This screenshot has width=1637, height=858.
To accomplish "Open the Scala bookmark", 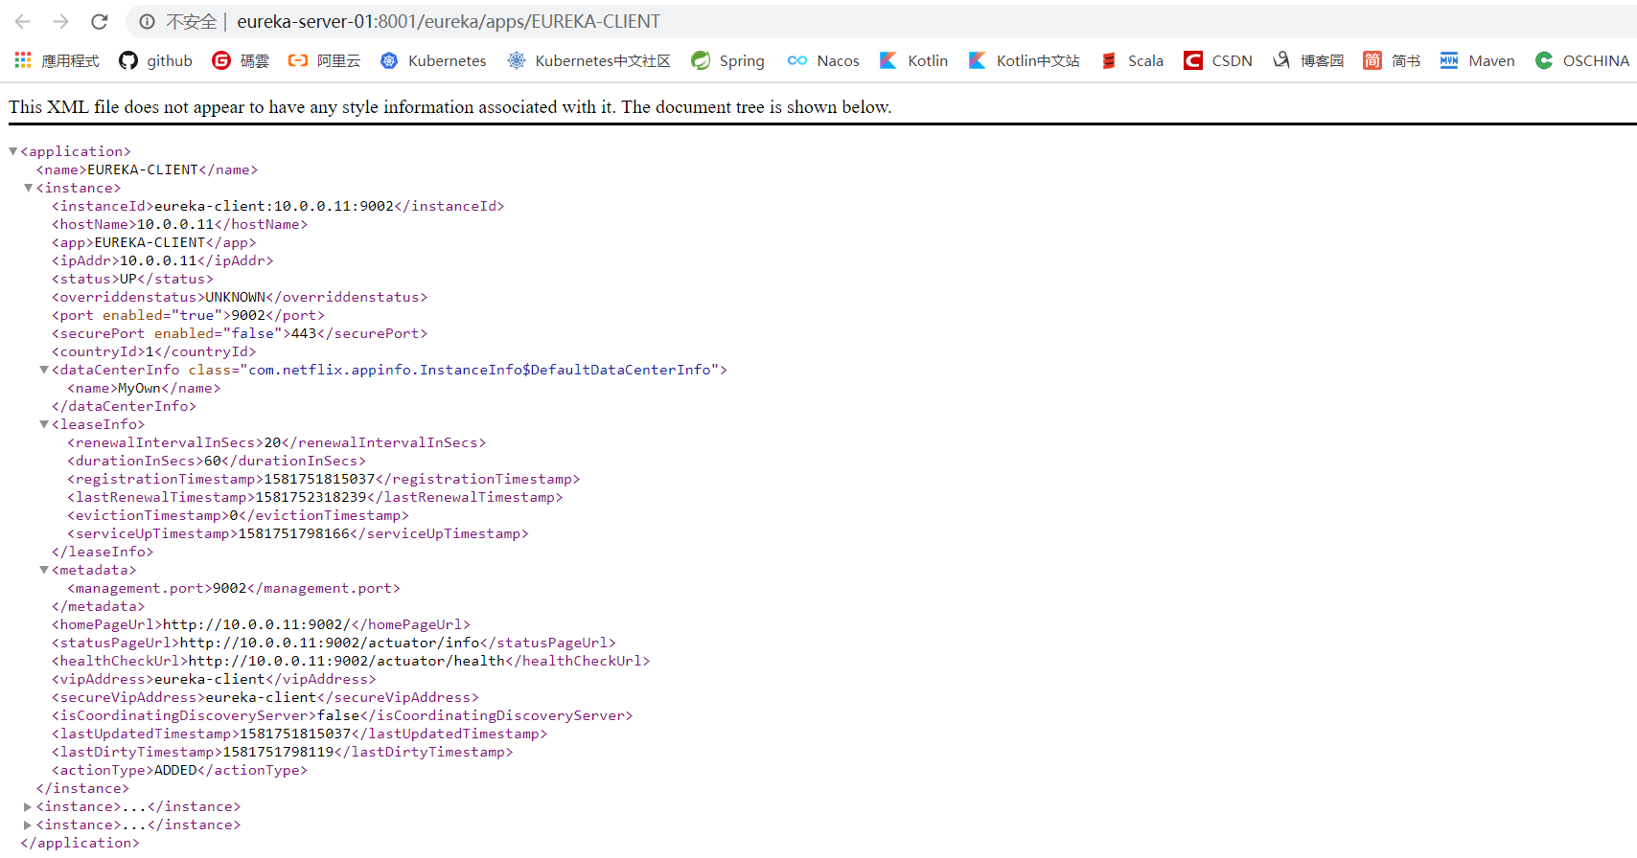I will pos(1132,60).
